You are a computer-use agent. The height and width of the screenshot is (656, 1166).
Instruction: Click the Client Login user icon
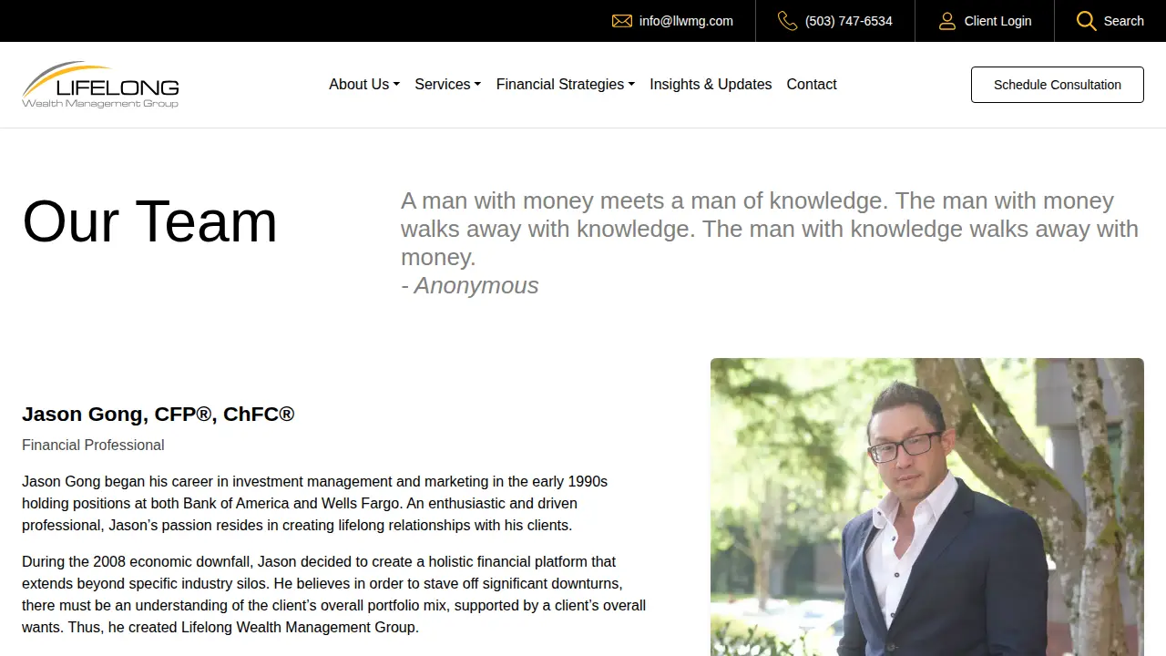[x=947, y=21]
